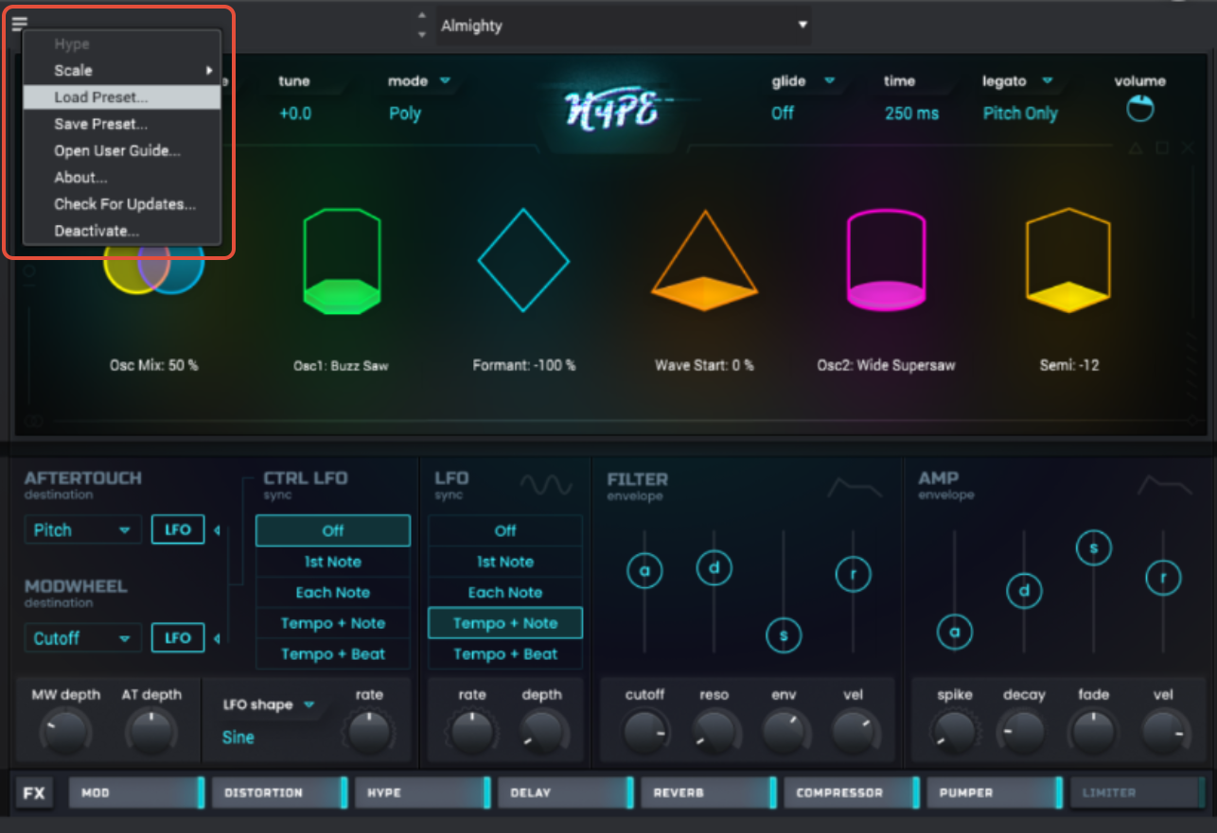Click the Amp envelope shape icon
This screenshot has height=833, width=1217.
(1165, 486)
